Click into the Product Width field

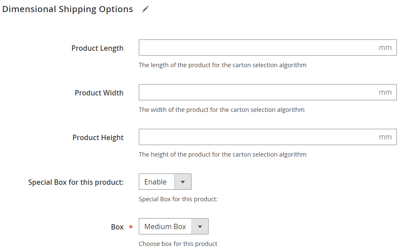[x=268, y=92]
